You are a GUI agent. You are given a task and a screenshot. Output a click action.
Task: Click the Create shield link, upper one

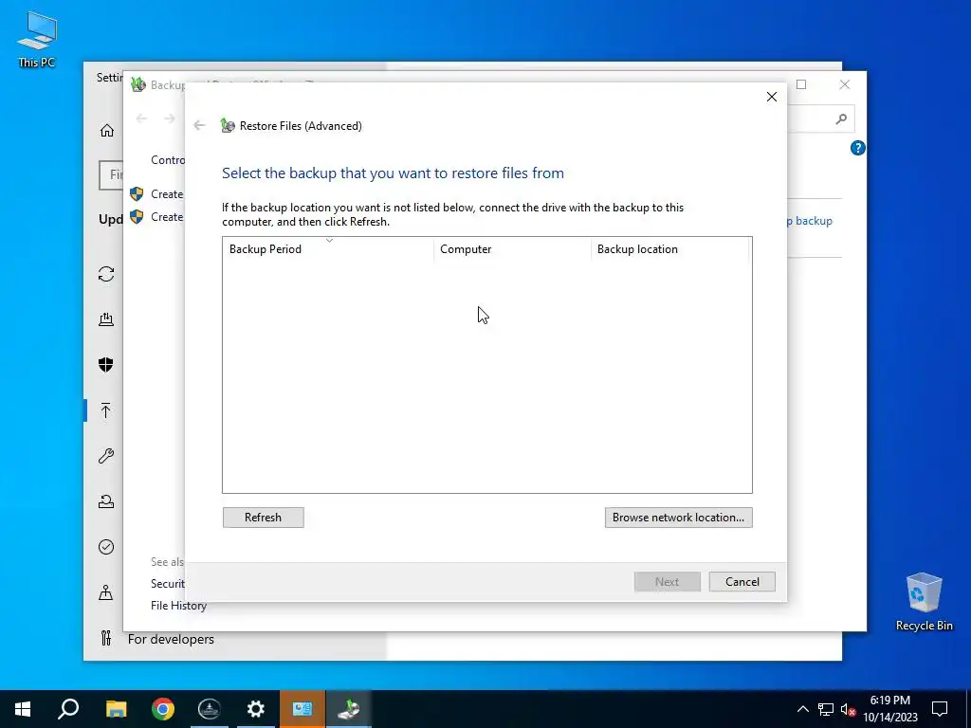click(156, 193)
